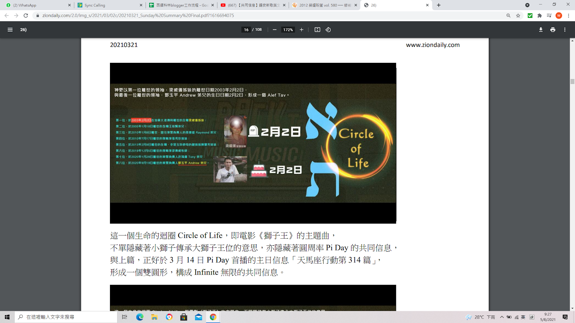Image resolution: width=575 pixels, height=323 pixels.
Task: Click the 20210321 date header text
Action: (124, 45)
